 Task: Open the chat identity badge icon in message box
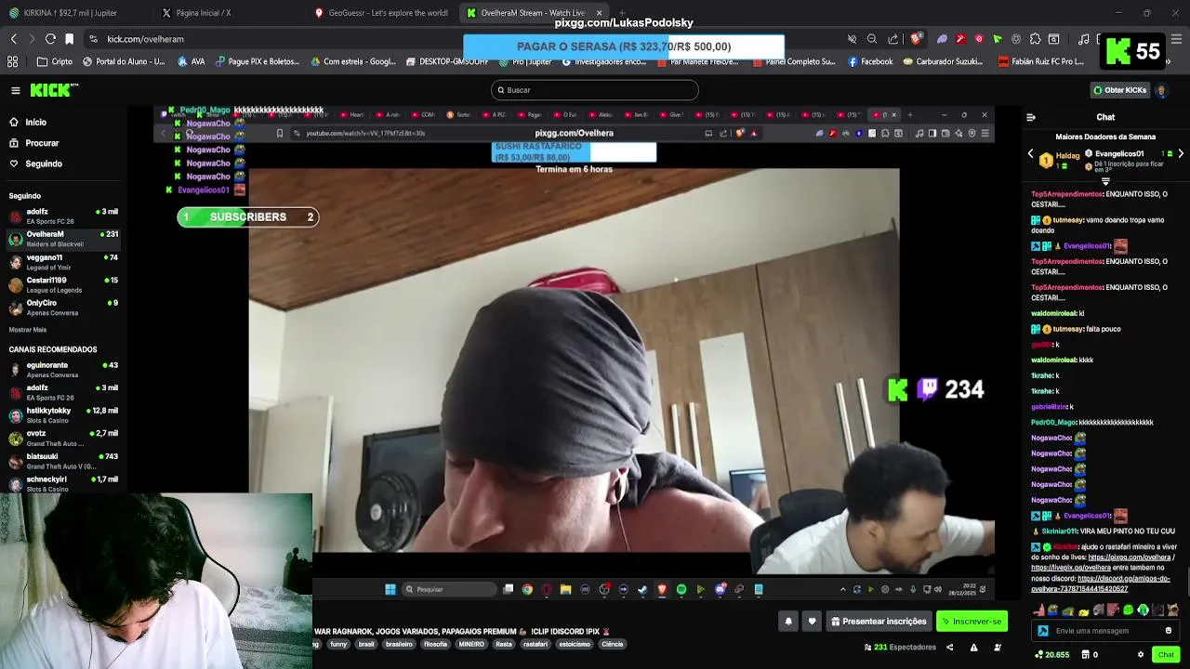(1043, 631)
